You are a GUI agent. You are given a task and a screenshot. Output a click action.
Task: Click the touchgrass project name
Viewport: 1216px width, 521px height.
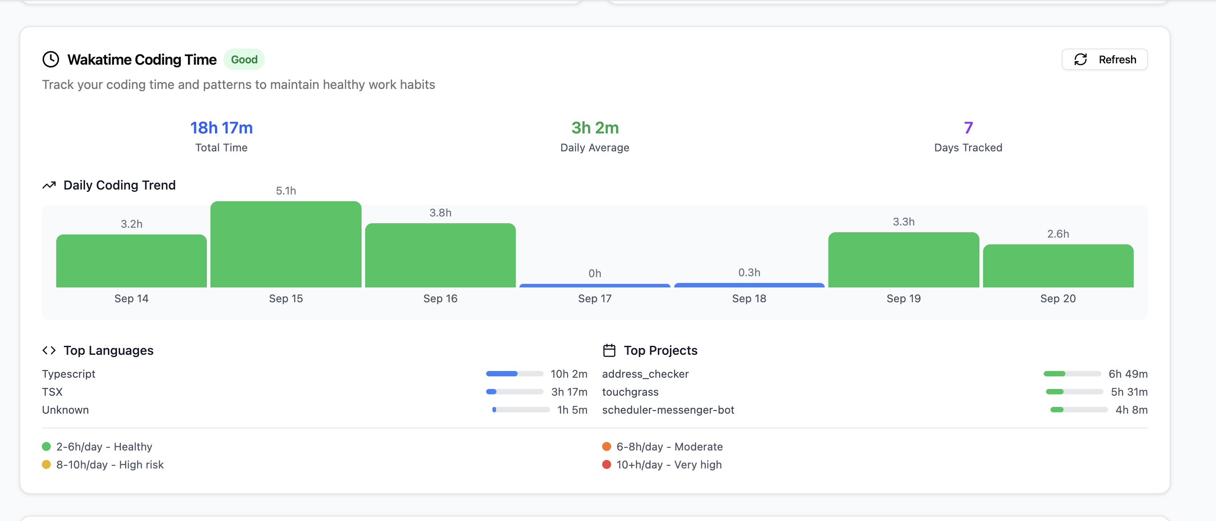(630, 392)
